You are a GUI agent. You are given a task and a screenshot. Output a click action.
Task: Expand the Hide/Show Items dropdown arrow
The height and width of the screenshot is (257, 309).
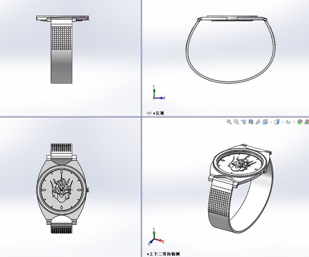(294, 122)
